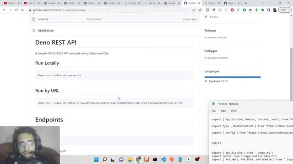Image resolution: width=293 pixels, height=164 pixels.
Task: Open the 'first commit' message link
Action: tap(94, 19)
